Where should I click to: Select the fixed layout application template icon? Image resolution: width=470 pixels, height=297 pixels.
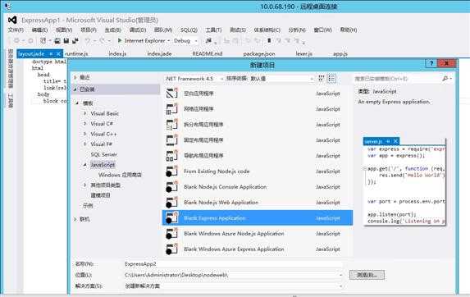pyautogui.click(x=172, y=140)
